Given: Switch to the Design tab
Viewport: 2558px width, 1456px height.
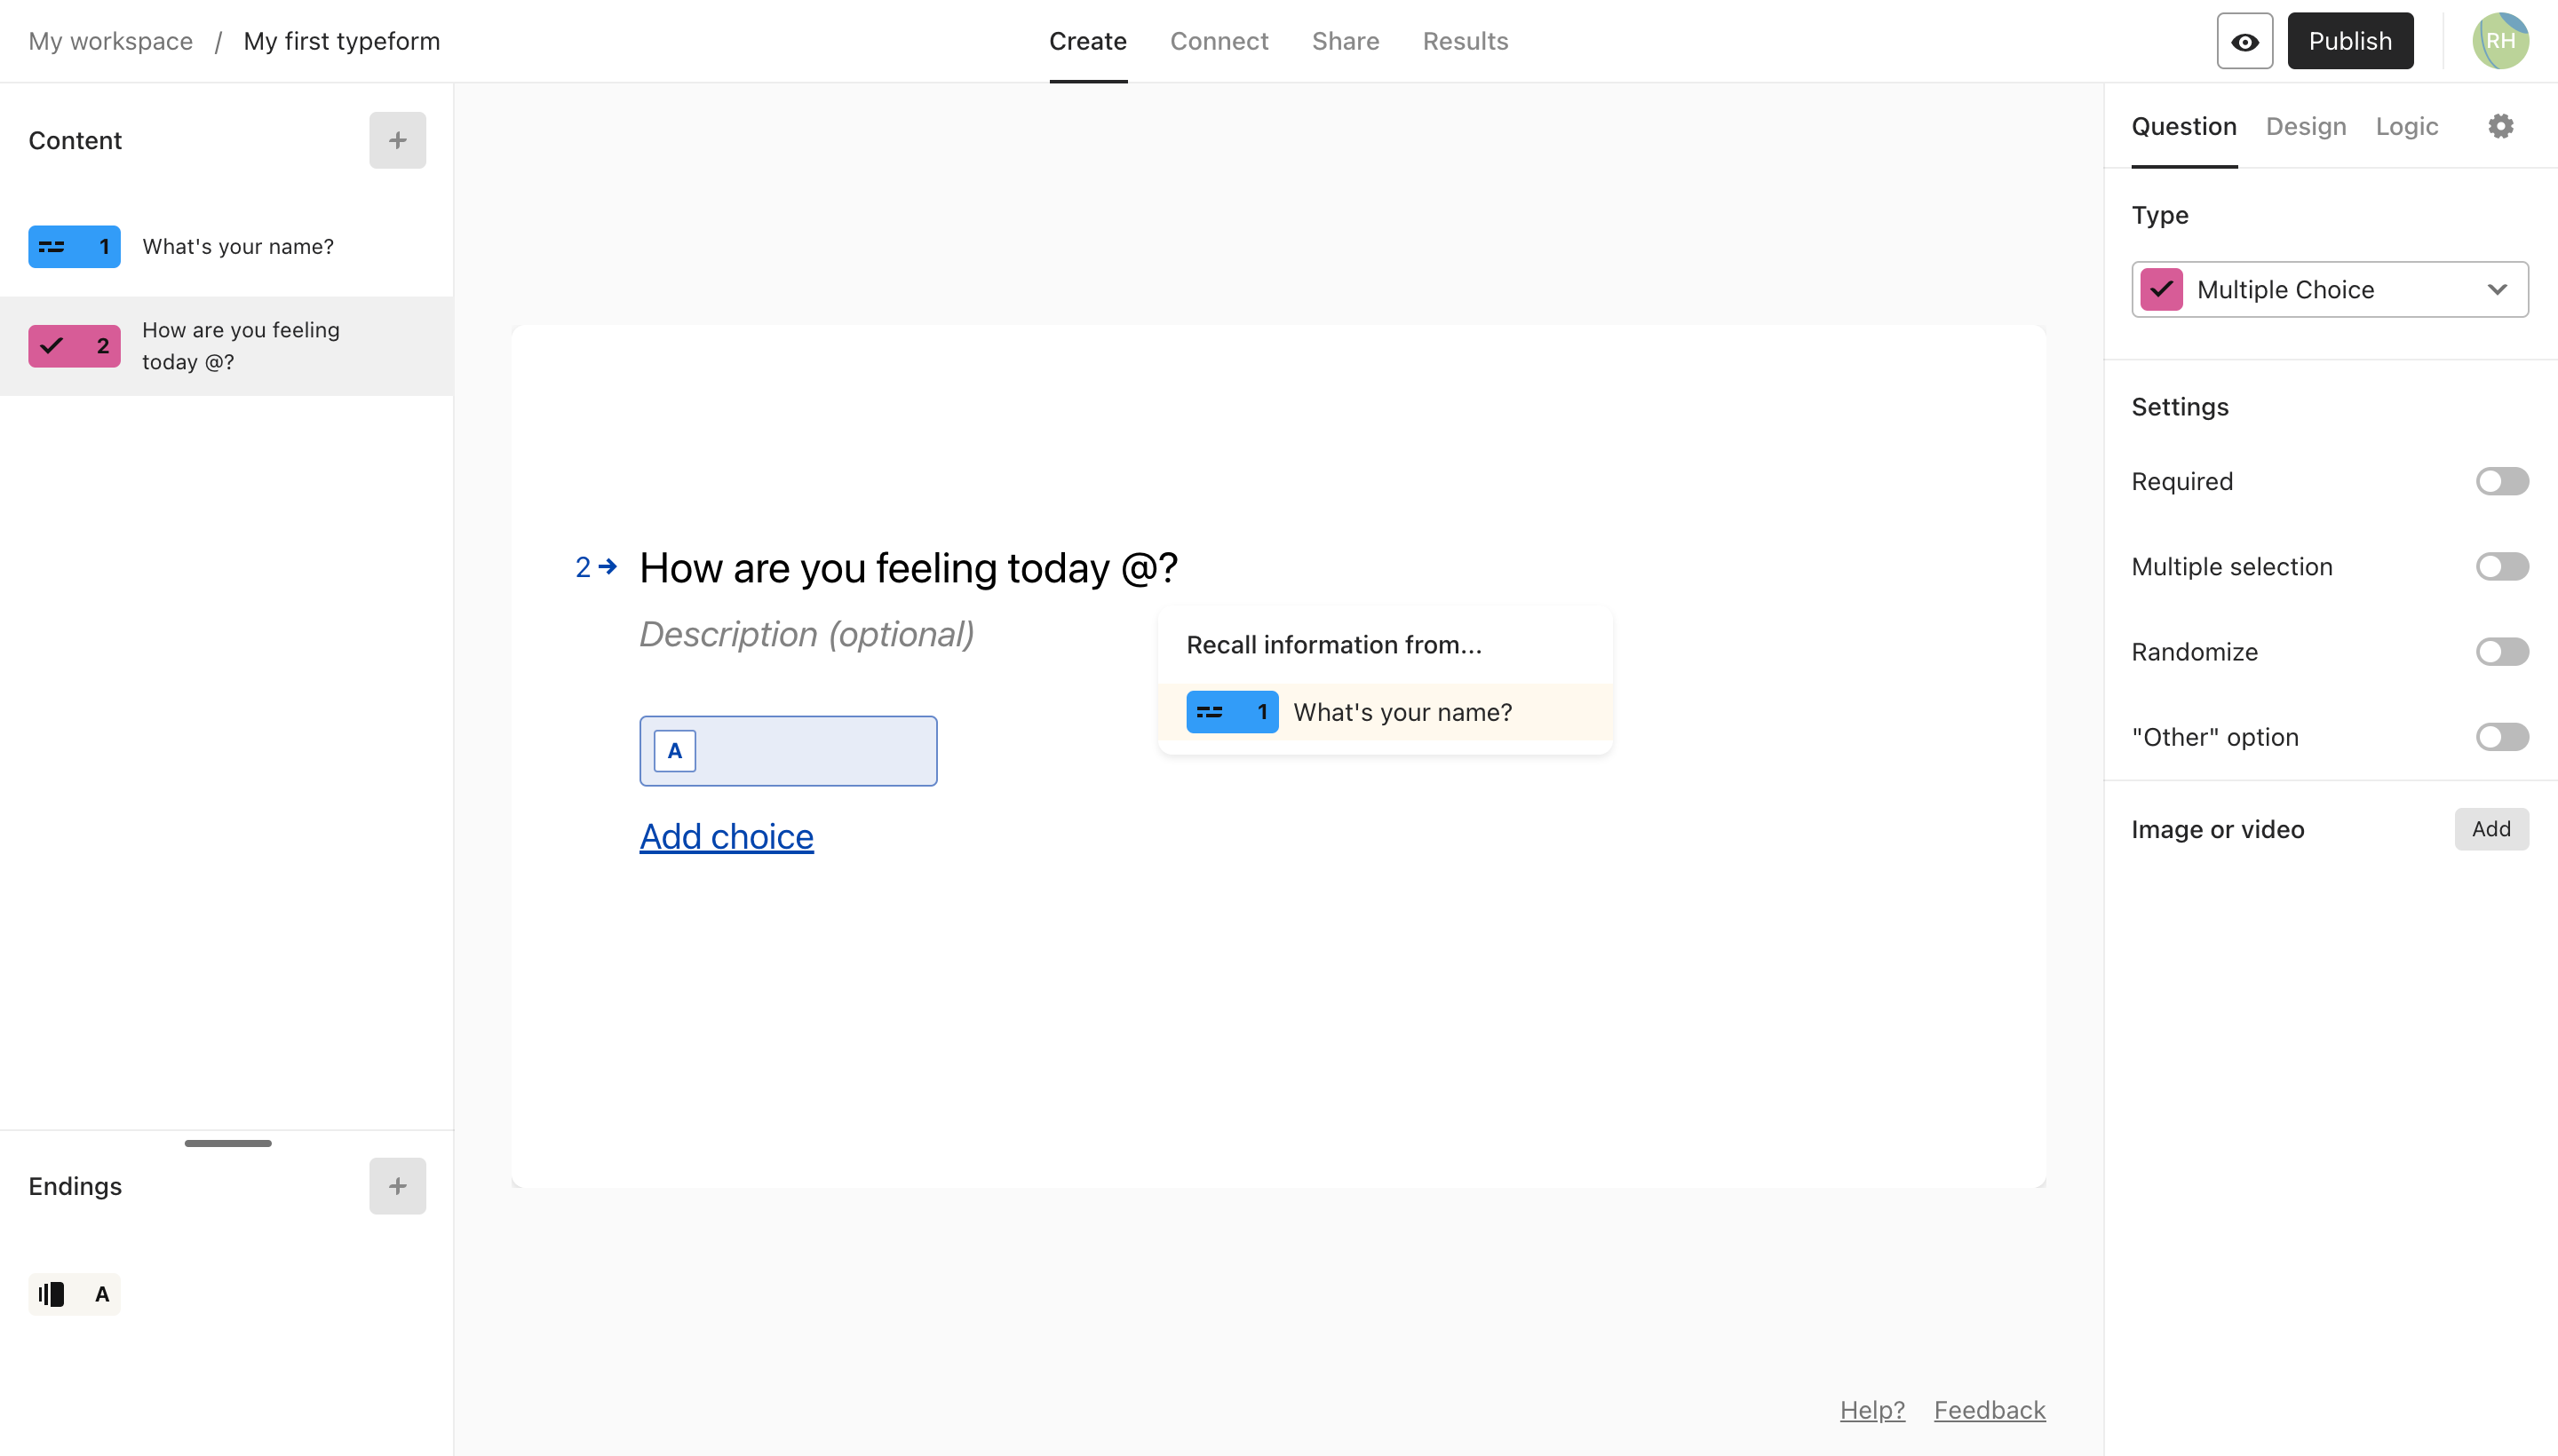Looking at the screenshot, I should pos(2307,124).
